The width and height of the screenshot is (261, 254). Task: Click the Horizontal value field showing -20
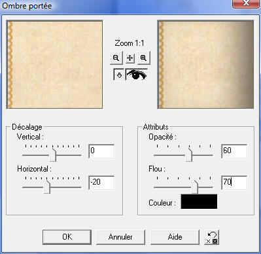(101, 183)
